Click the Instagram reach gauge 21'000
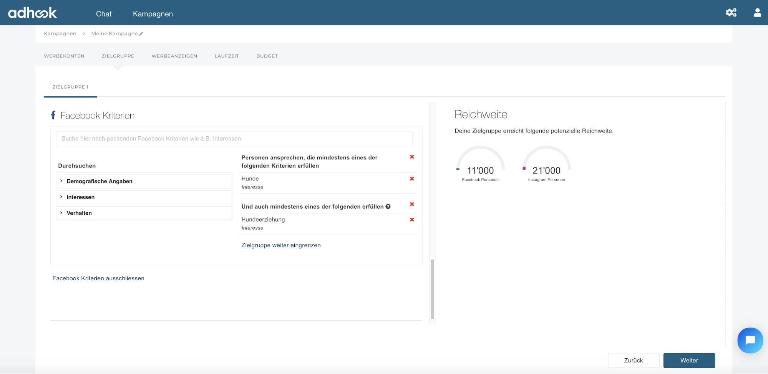 coord(546,163)
